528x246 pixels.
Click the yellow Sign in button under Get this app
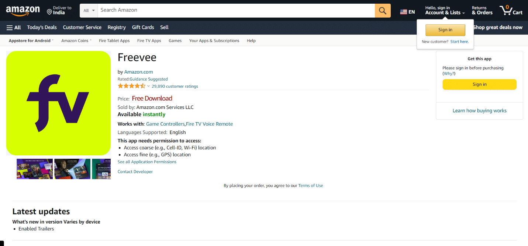click(480, 84)
